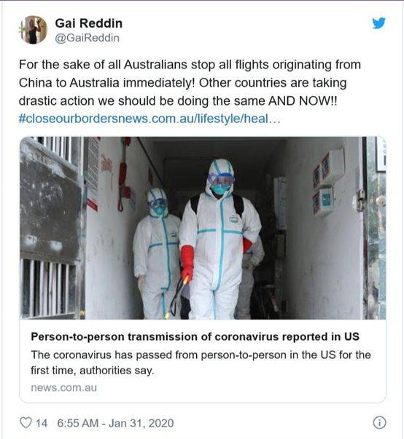Screen dimensions: 404x439
Task: Open the link preview card footer
Action: coord(203,361)
